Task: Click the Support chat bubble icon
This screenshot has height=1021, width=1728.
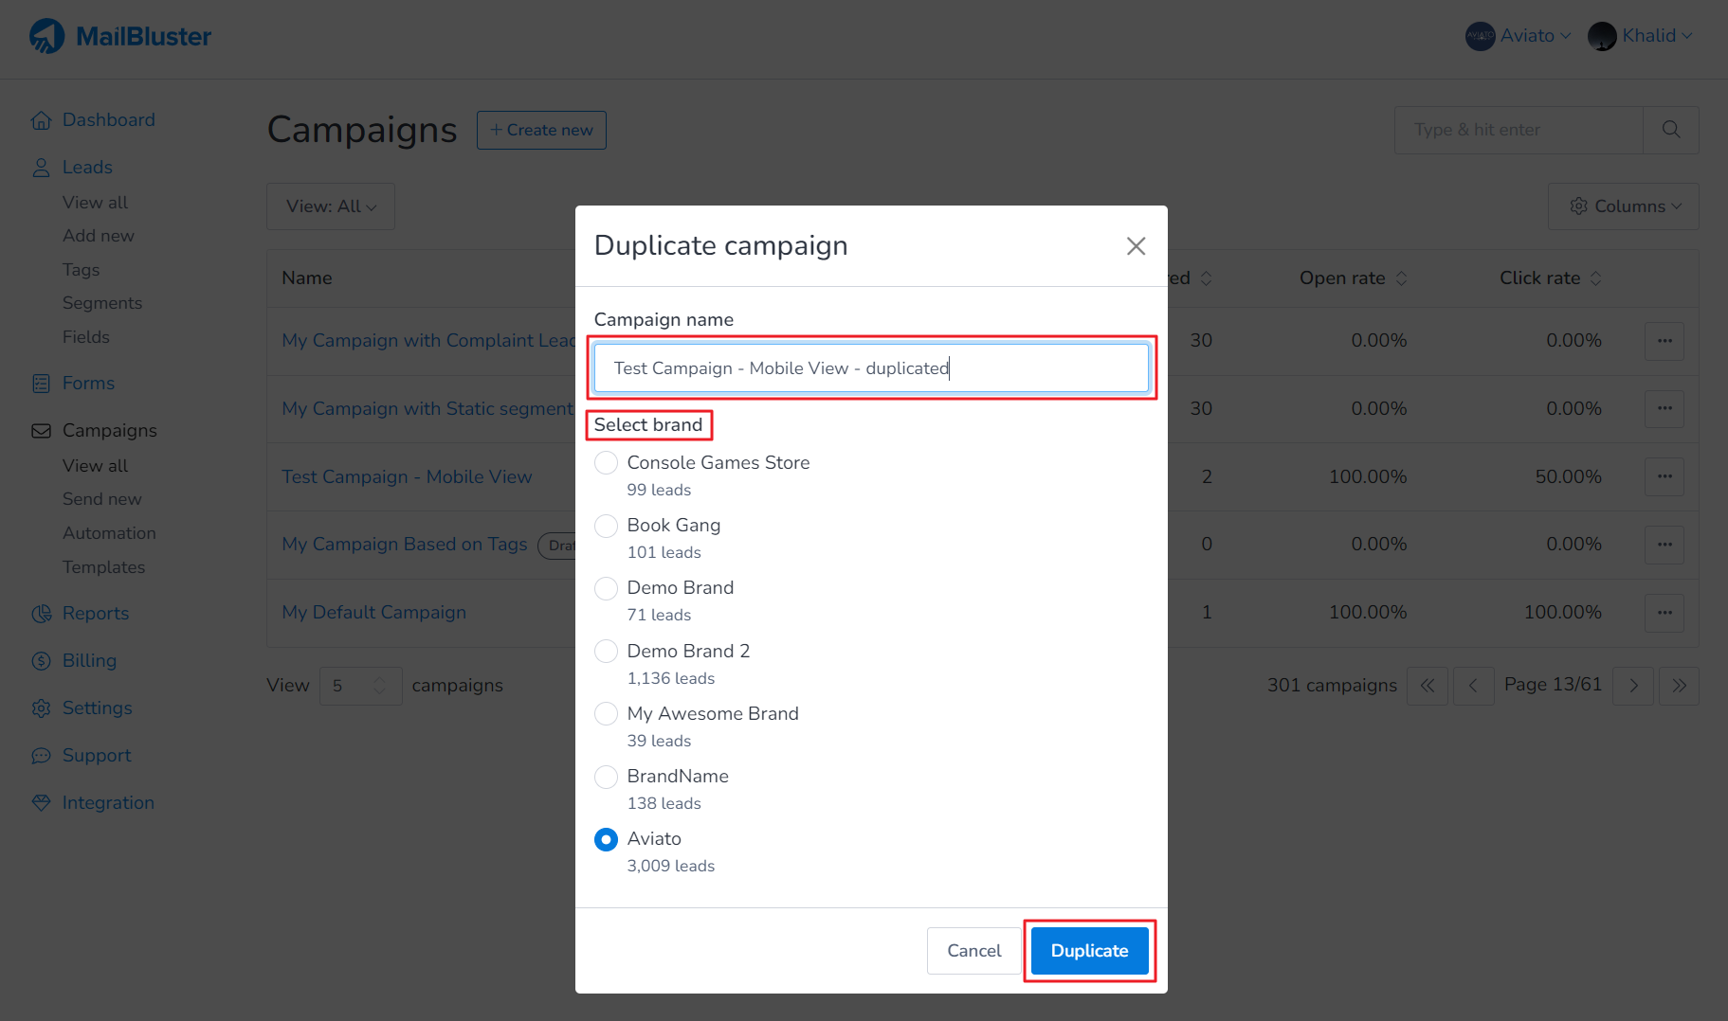Action: 41,756
